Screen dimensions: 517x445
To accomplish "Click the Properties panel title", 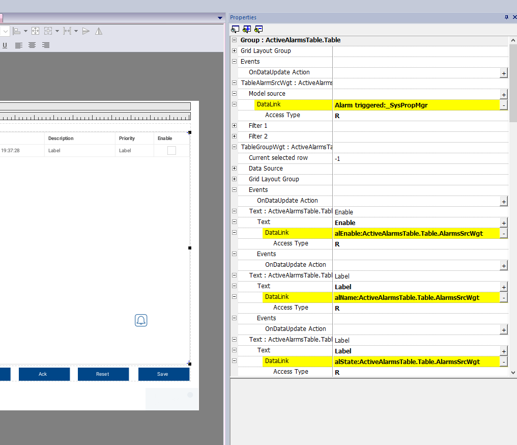I will point(243,17).
